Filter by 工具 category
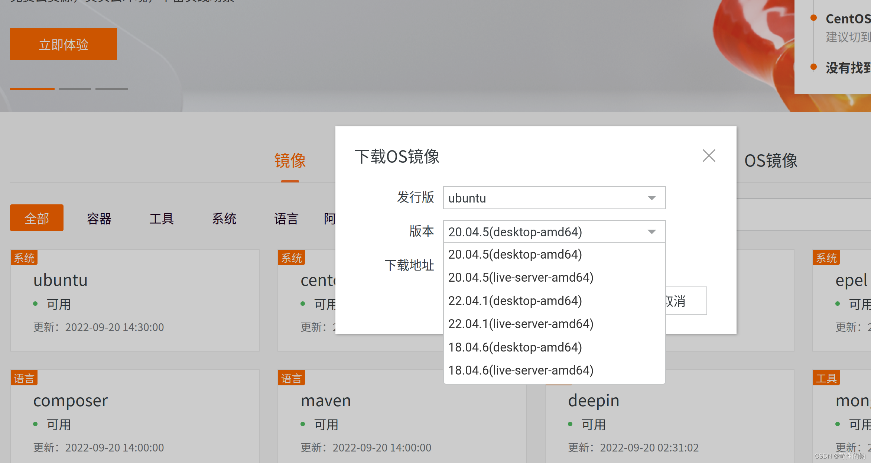This screenshot has width=871, height=463. (162, 218)
